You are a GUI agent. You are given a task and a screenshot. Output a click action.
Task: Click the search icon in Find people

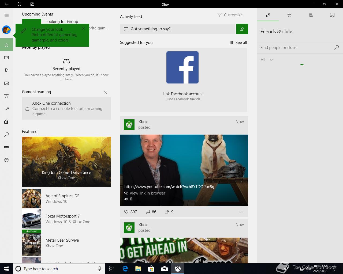[x=337, y=47]
